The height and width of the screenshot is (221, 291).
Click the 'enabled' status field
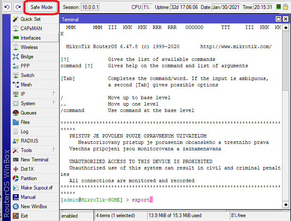(77, 216)
